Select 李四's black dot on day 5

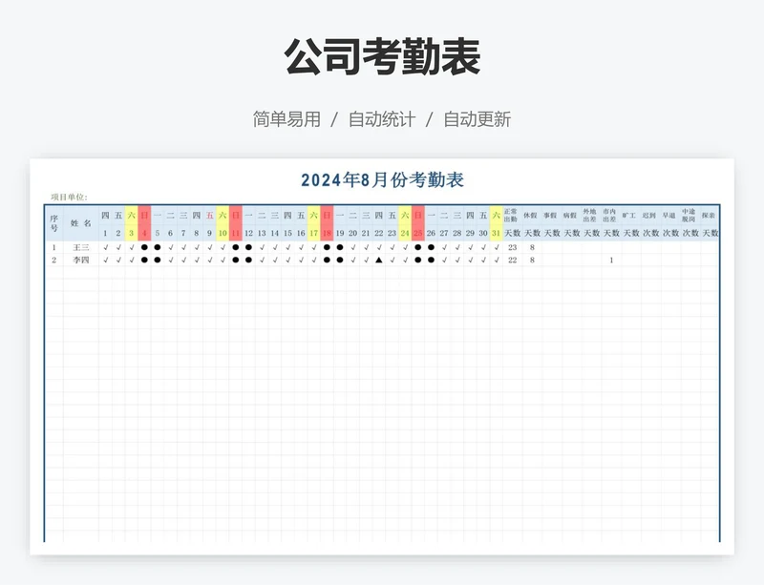pyautogui.click(x=158, y=261)
